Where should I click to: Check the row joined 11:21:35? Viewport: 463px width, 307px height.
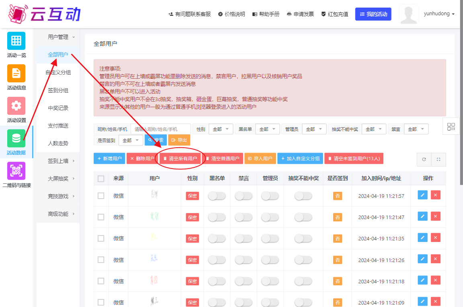pyautogui.click(x=101, y=238)
